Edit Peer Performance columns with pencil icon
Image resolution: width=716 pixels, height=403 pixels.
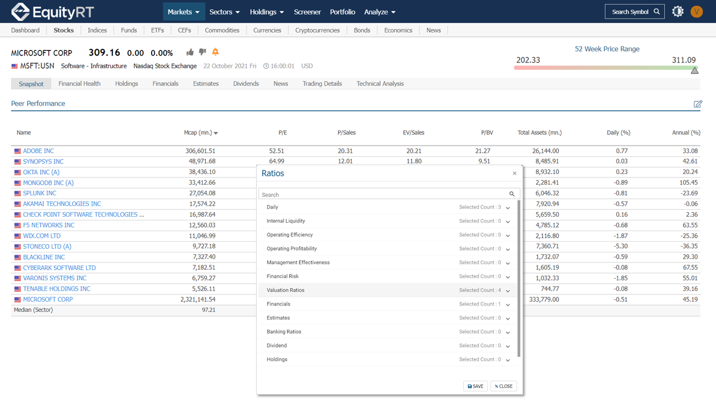698,104
